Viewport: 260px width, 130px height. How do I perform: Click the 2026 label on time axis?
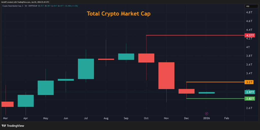pos(206,118)
